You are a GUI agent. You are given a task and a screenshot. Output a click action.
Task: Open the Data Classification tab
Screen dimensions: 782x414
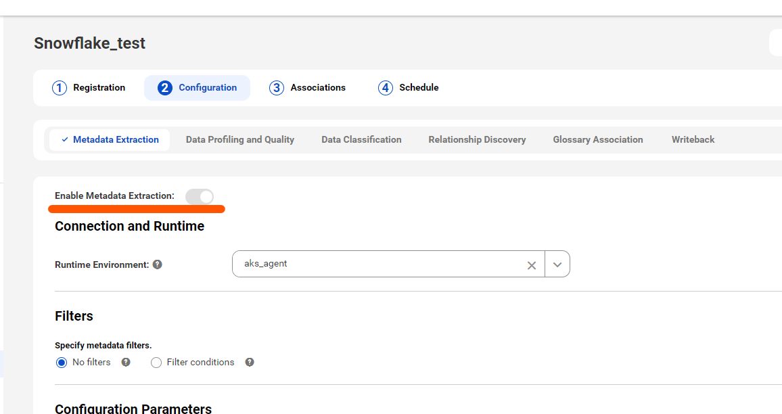pyautogui.click(x=362, y=139)
